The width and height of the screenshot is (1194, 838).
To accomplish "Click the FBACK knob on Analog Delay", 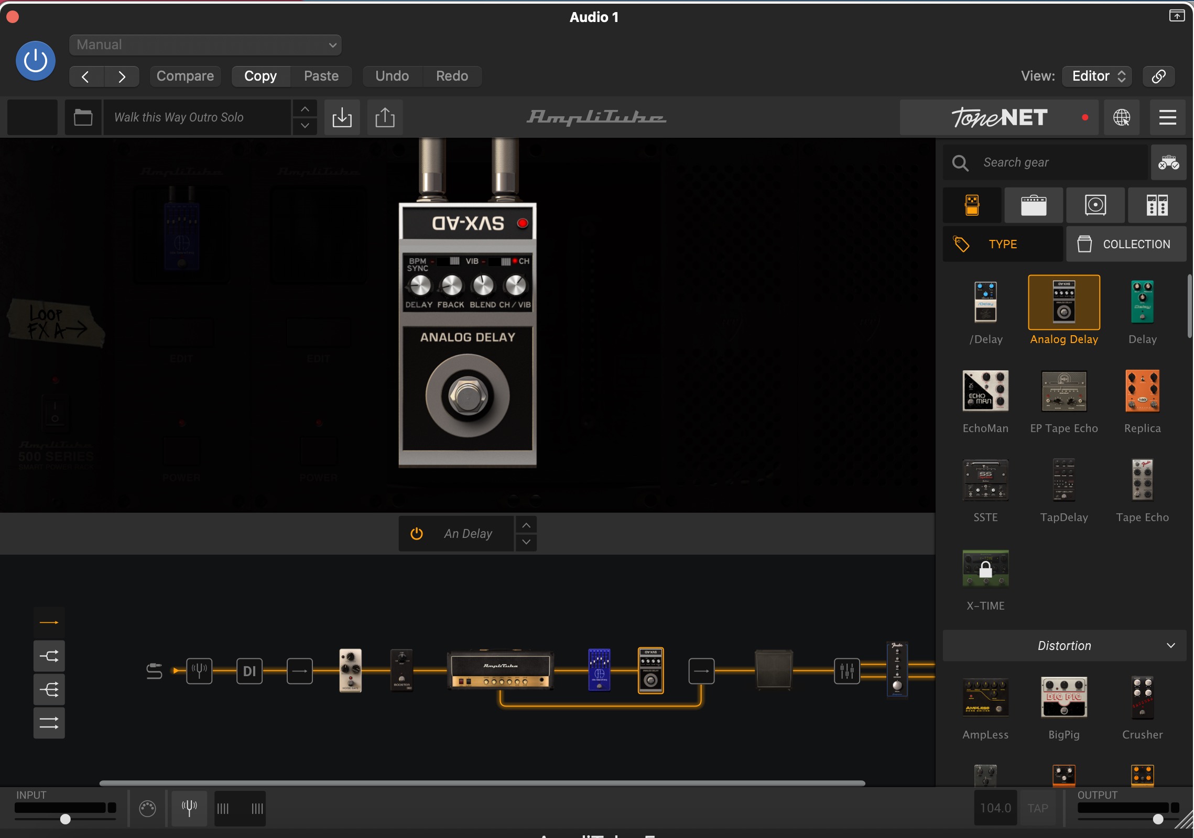I will (x=451, y=285).
